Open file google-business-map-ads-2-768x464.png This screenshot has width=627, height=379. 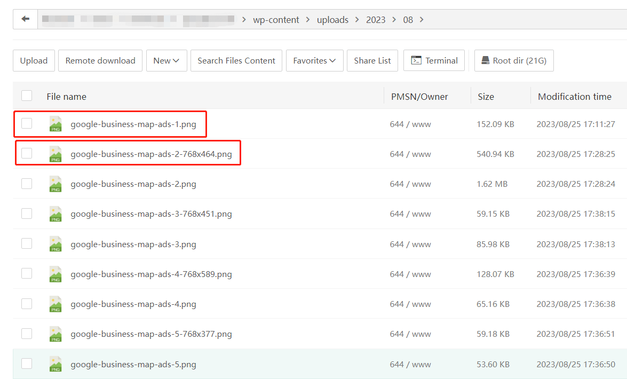[151, 154]
